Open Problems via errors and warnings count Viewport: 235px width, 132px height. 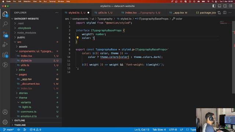pos(35,129)
